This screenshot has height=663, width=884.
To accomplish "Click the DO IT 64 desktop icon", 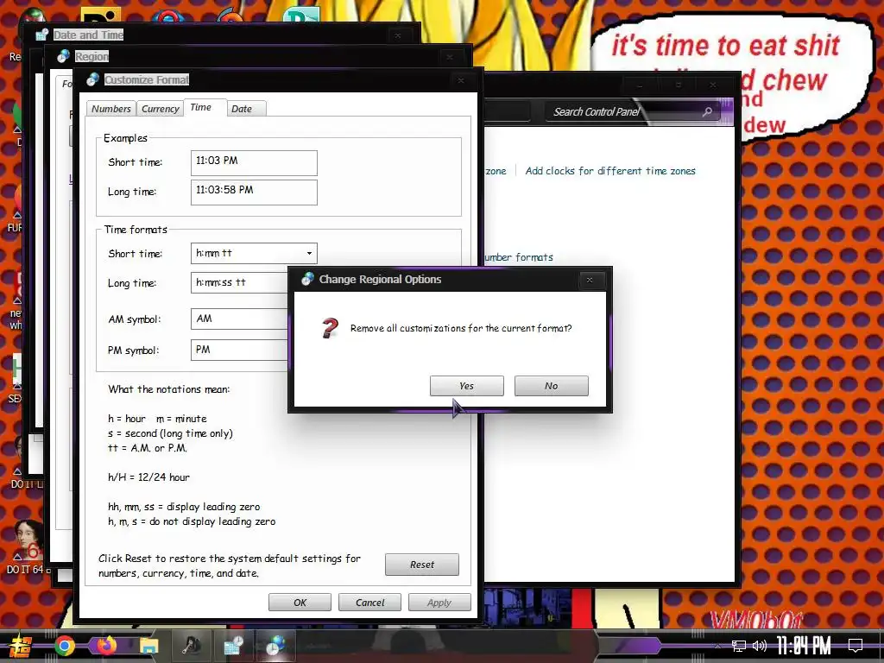I will coord(27,546).
